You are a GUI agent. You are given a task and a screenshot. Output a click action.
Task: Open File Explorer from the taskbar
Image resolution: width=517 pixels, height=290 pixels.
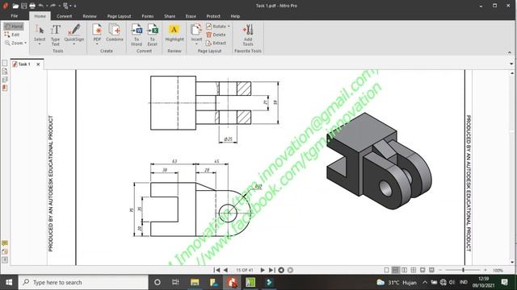coord(195,282)
